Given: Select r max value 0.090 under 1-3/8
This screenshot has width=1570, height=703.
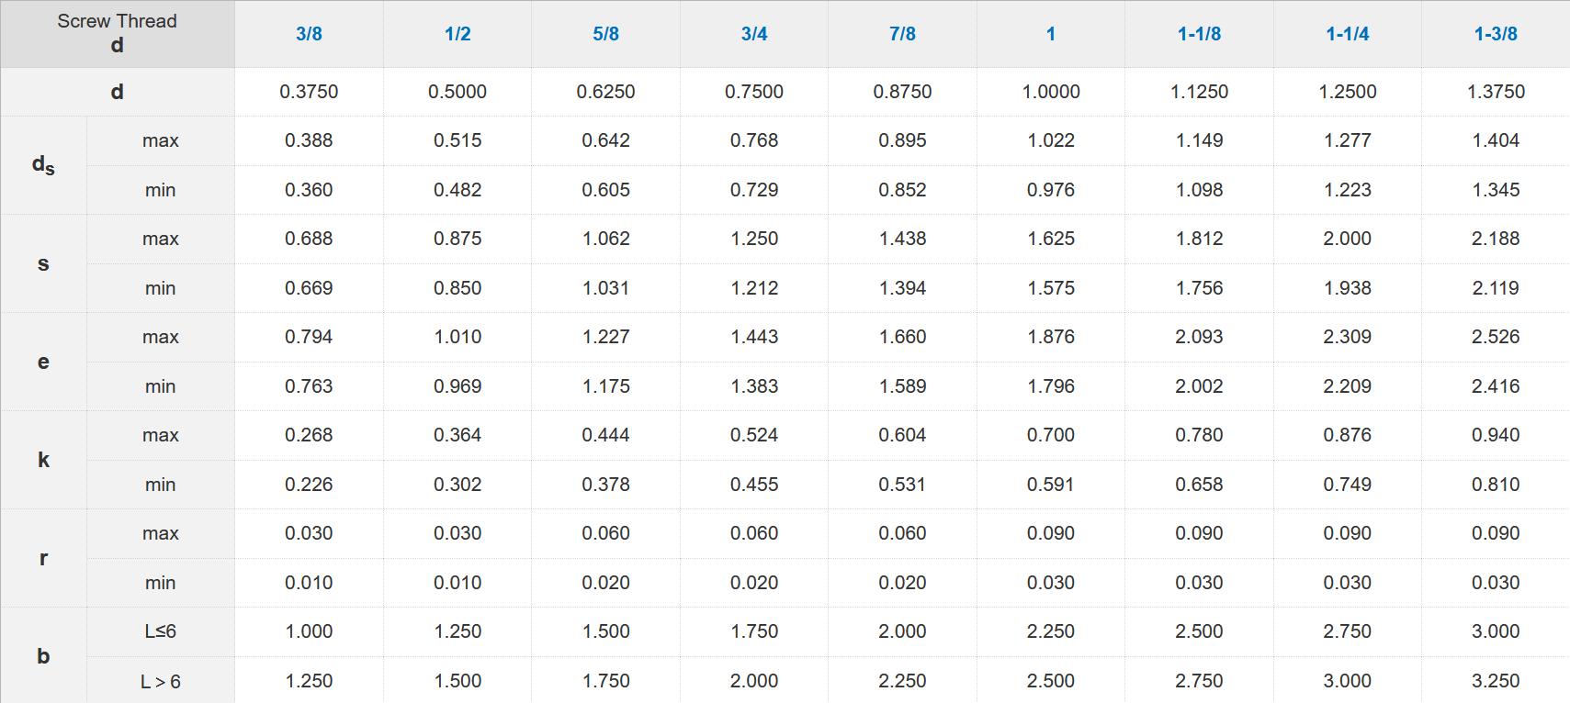Looking at the screenshot, I should [x=1496, y=533].
